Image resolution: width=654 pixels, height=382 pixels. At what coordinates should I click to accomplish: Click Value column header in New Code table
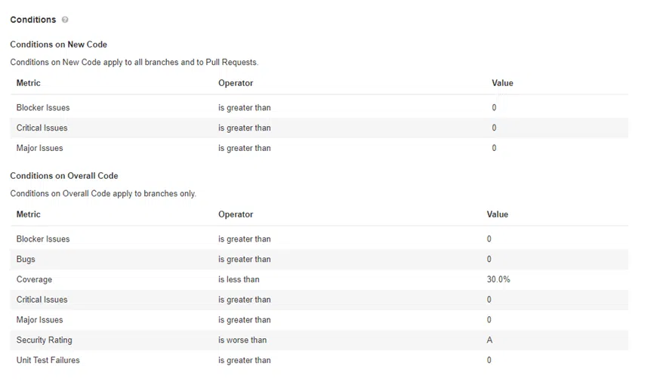(x=502, y=83)
